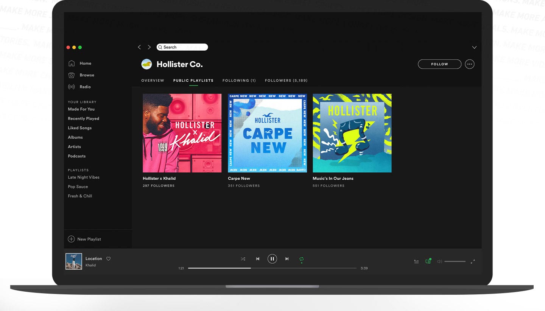Toggle repeat mode
The width and height of the screenshot is (545, 311).
(302, 259)
